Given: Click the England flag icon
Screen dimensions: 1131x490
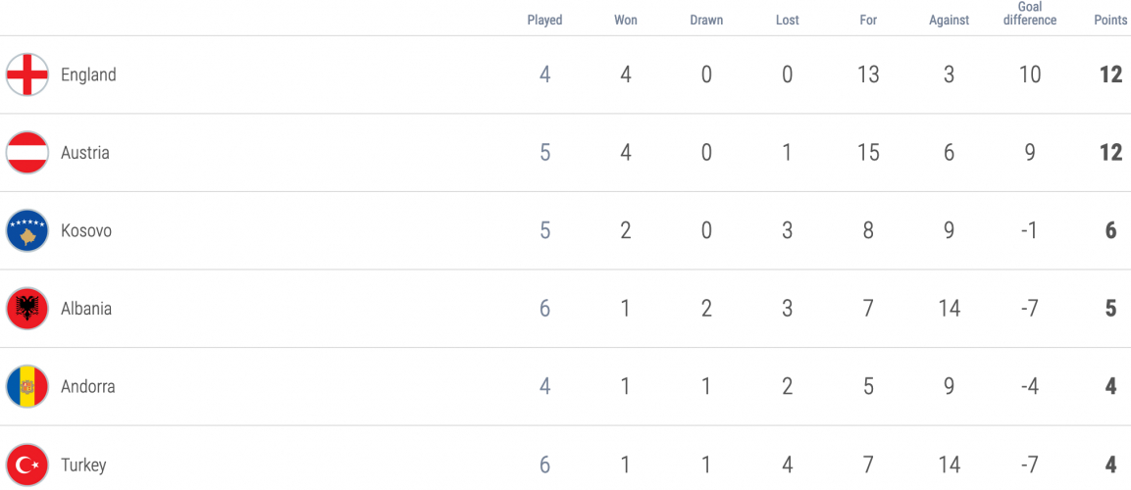Looking at the screenshot, I should pyautogui.click(x=27, y=74).
